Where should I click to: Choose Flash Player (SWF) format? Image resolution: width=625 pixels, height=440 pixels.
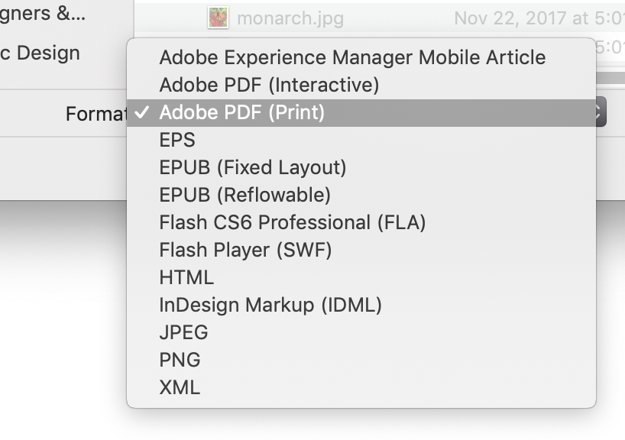(x=361, y=250)
